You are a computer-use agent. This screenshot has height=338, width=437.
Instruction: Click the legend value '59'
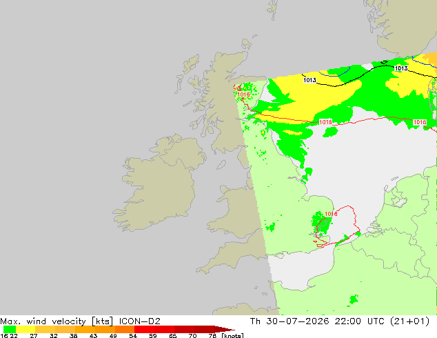click(x=153, y=336)
